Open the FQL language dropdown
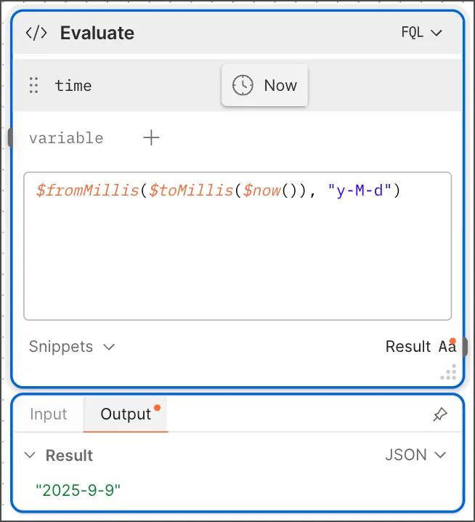 pos(421,33)
